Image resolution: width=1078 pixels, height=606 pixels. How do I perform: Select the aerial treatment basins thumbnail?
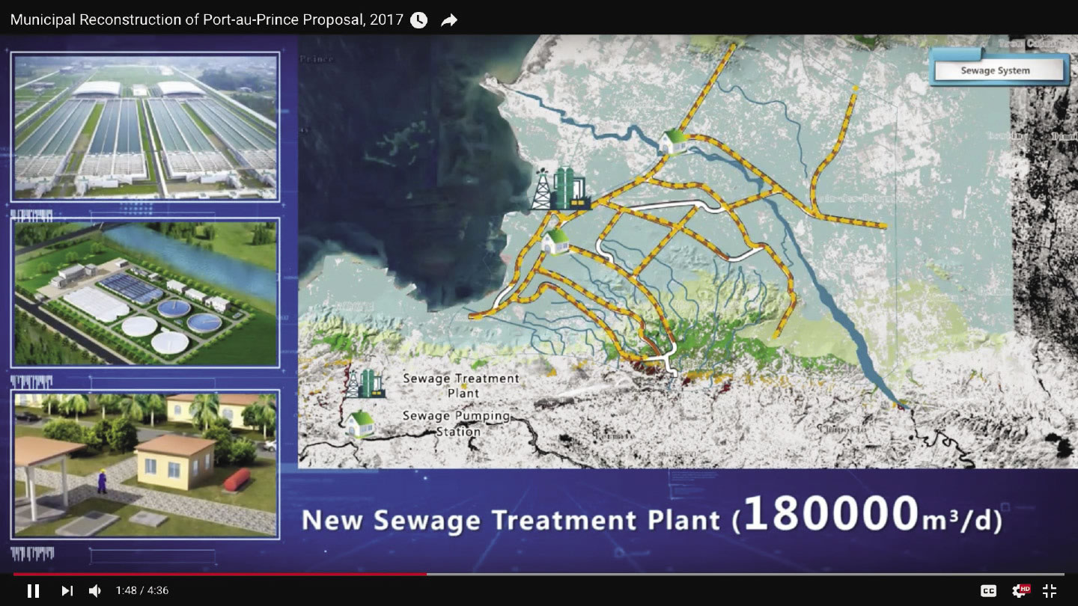click(x=145, y=126)
